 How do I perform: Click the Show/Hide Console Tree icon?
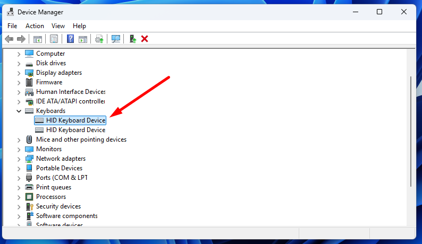(38, 39)
